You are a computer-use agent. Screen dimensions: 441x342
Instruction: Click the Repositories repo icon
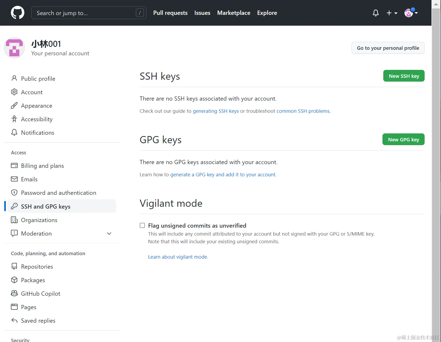coord(14,266)
